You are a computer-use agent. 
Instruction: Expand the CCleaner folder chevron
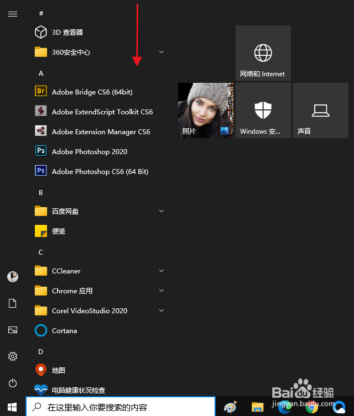coord(161,271)
